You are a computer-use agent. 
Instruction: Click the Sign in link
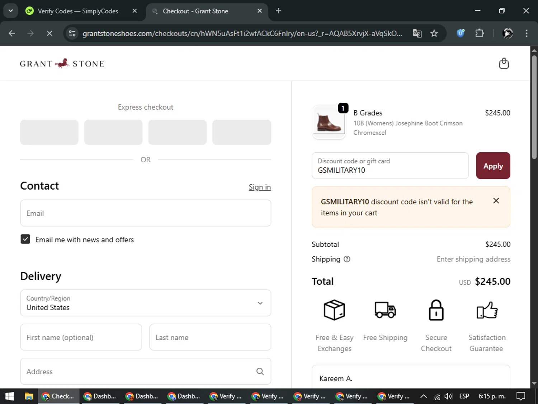(260, 187)
